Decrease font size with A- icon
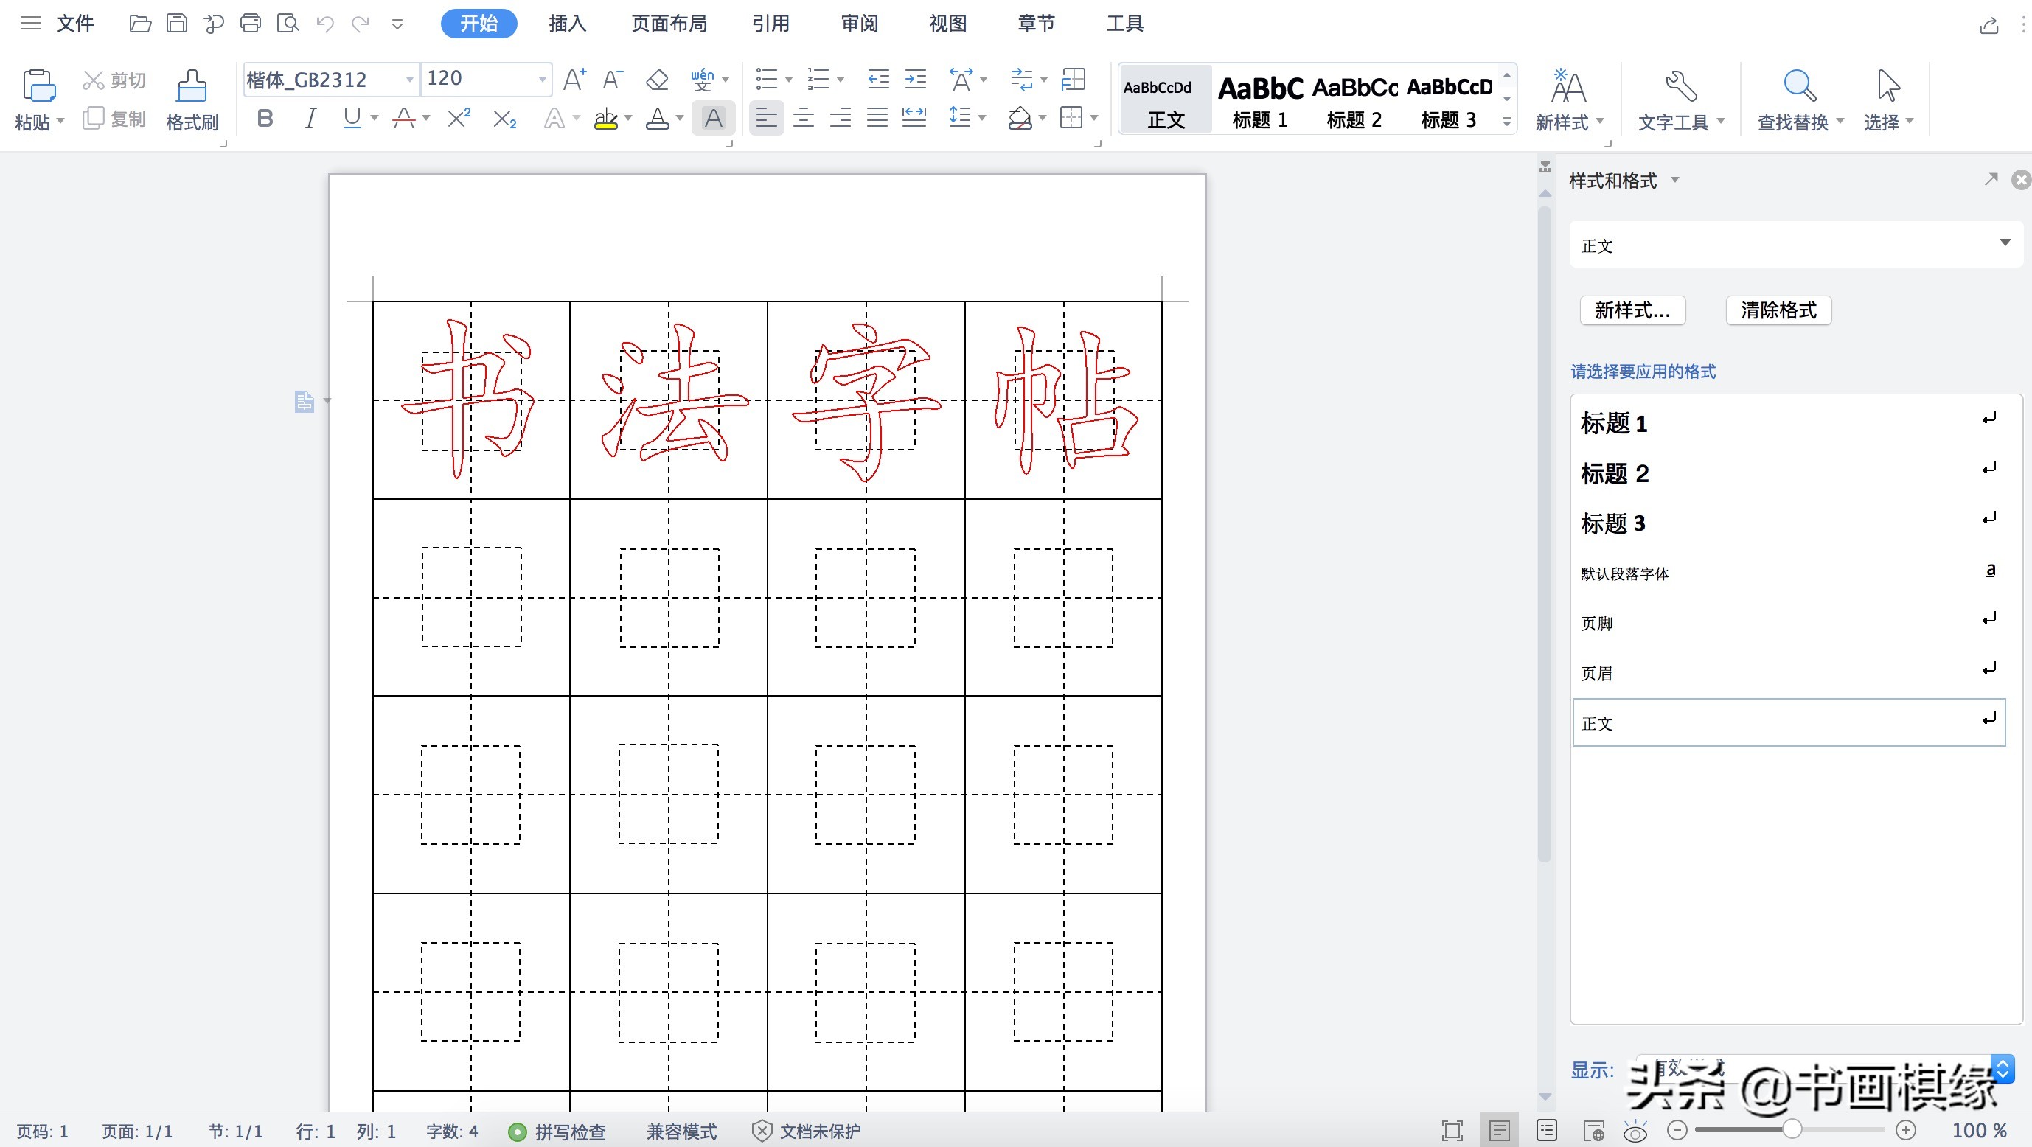This screenshot has width=2032, height=1147. [x=613, y=79]
